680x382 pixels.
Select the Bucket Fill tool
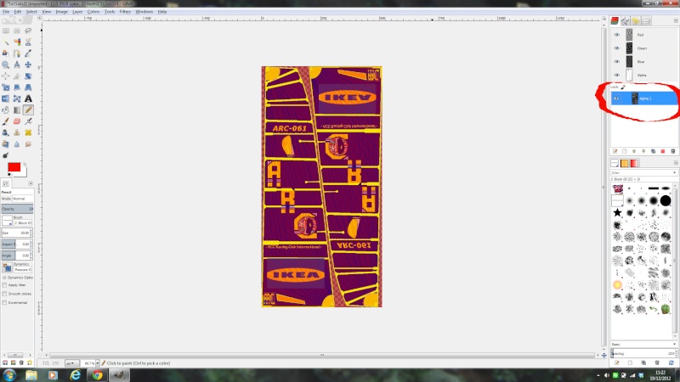(x=6, y=110)
